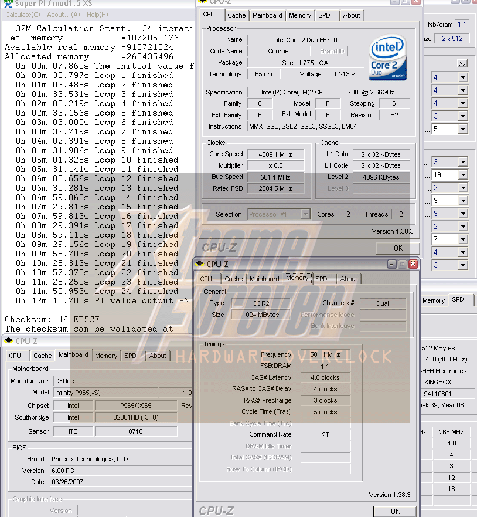The height and width of the screenshot is (517, 477).
Task: Click the southbridge value '82801HB (ICH8)'
Action: coord(136,417)
